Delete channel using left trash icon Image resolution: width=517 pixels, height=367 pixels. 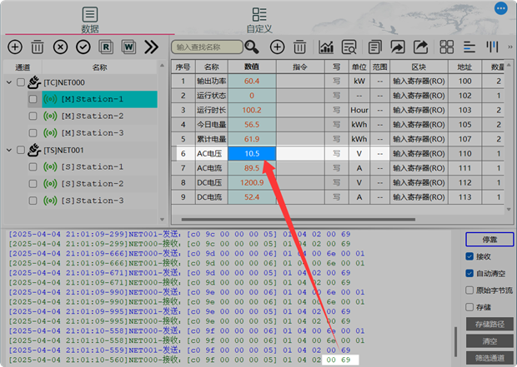[x=38, y=47]
